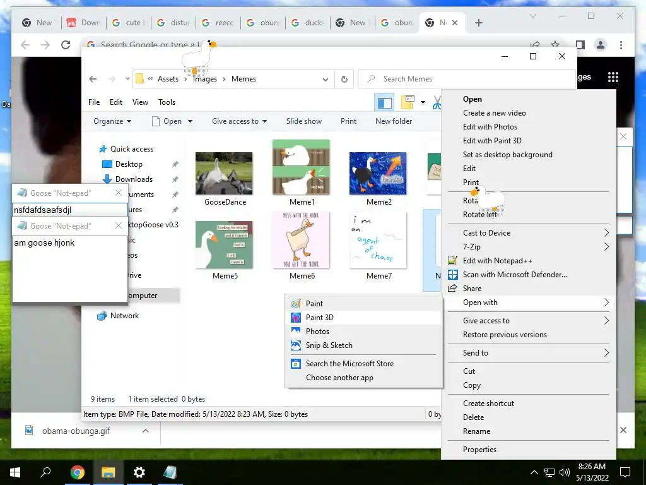The image size is (646, 485).
Task: Open the Tools menu in Explorer
Action: 167,102
